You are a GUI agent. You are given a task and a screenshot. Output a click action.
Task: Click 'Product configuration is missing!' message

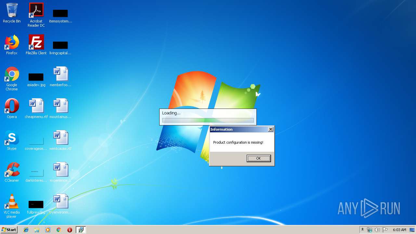[238, 142]
